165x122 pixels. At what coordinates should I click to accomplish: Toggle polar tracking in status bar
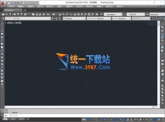102,120
